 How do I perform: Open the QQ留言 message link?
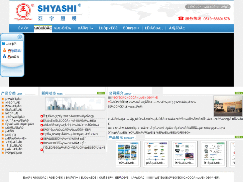[15, 57]
